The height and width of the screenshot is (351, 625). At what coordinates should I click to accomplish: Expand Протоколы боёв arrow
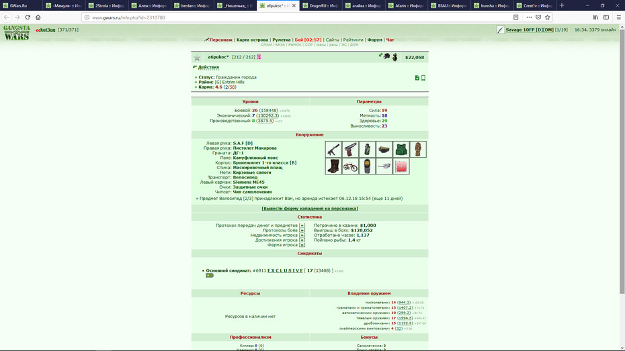(302, 230)
